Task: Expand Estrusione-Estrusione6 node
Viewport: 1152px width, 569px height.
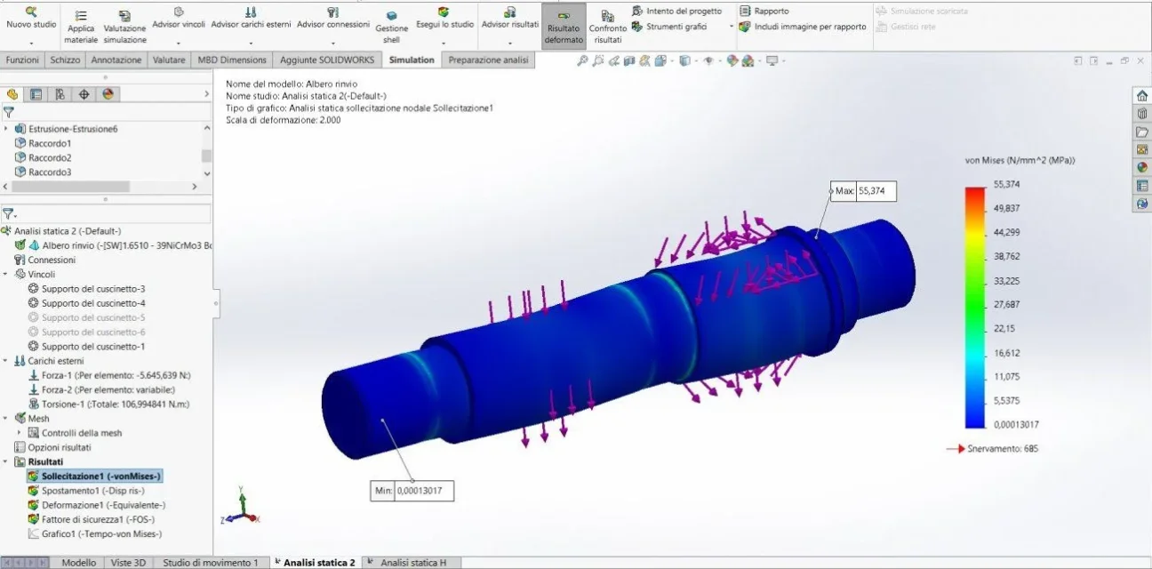Action: (x=6, y=129)
